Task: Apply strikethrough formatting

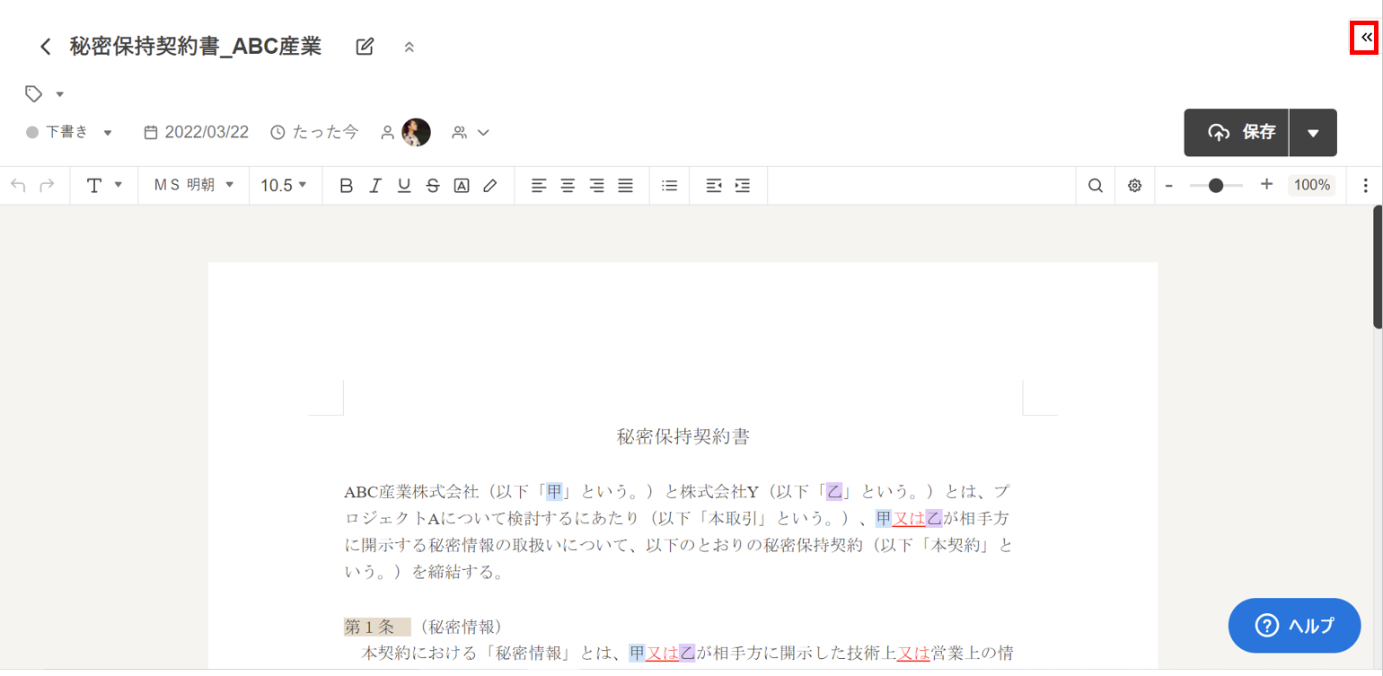Action: 433,186
